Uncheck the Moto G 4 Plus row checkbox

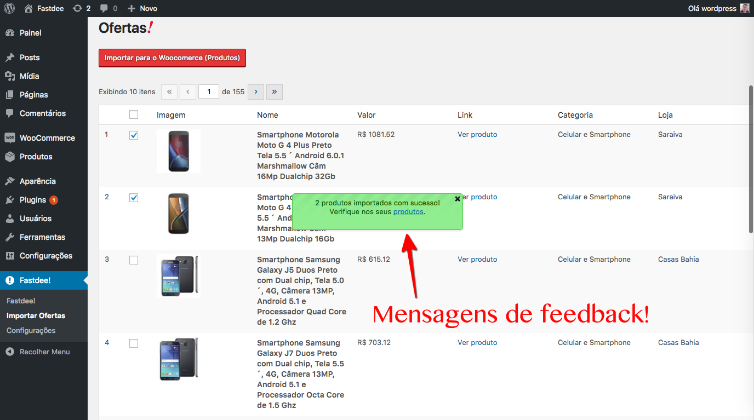click(x=134, y=135)
